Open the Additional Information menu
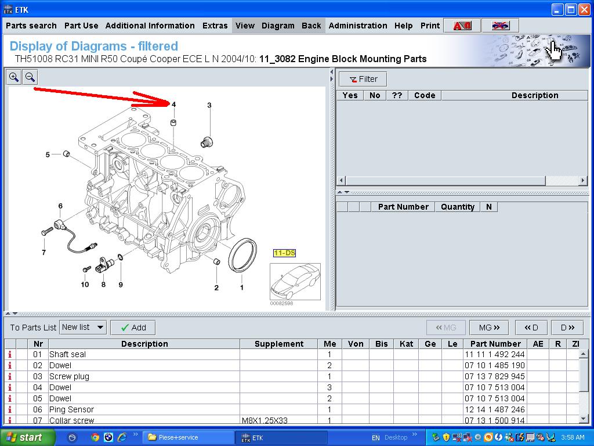The height and width of the screenshot is (446, 594). 150,26
